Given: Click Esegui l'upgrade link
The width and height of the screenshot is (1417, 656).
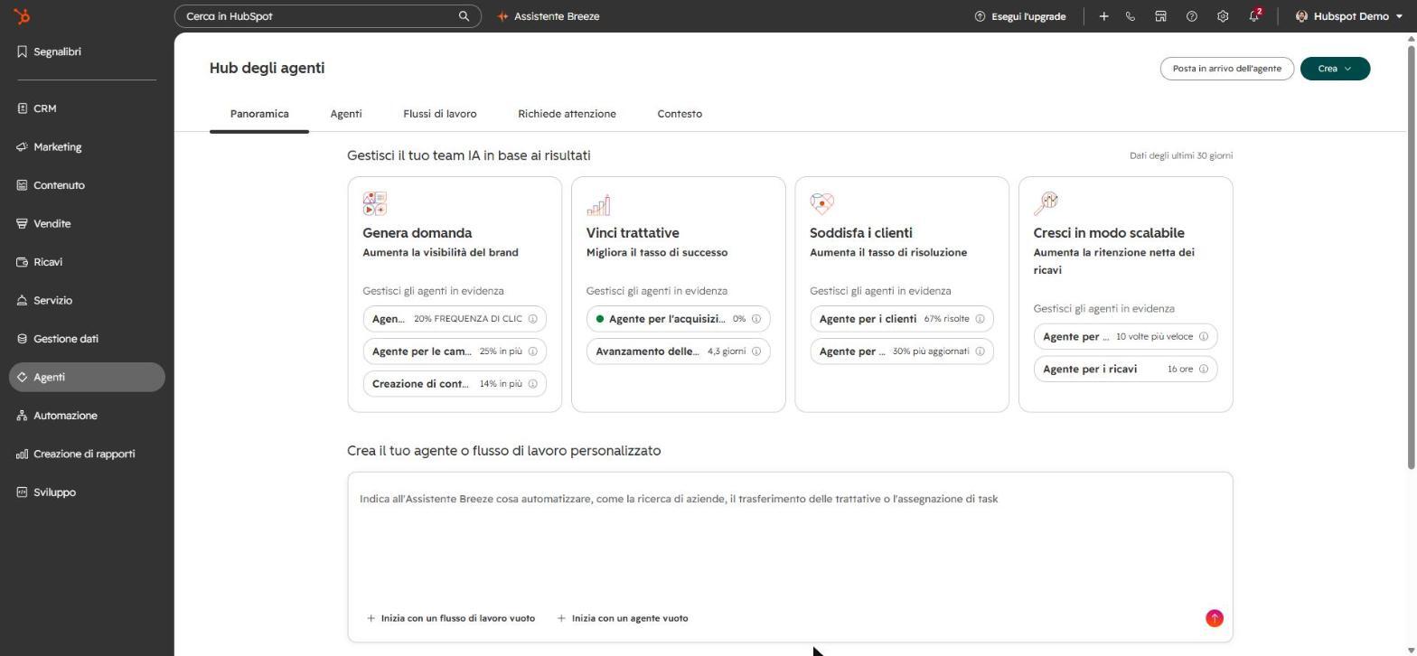Looking at the screenshot, I should (1020, 16).
